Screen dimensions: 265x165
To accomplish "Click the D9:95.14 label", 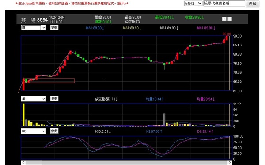I will [205, 131].
